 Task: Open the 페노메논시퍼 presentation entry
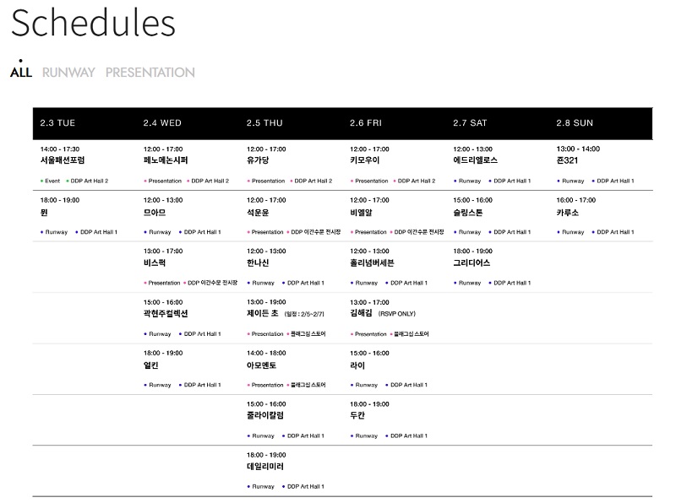pyautogui.click(x=166, y=160)
